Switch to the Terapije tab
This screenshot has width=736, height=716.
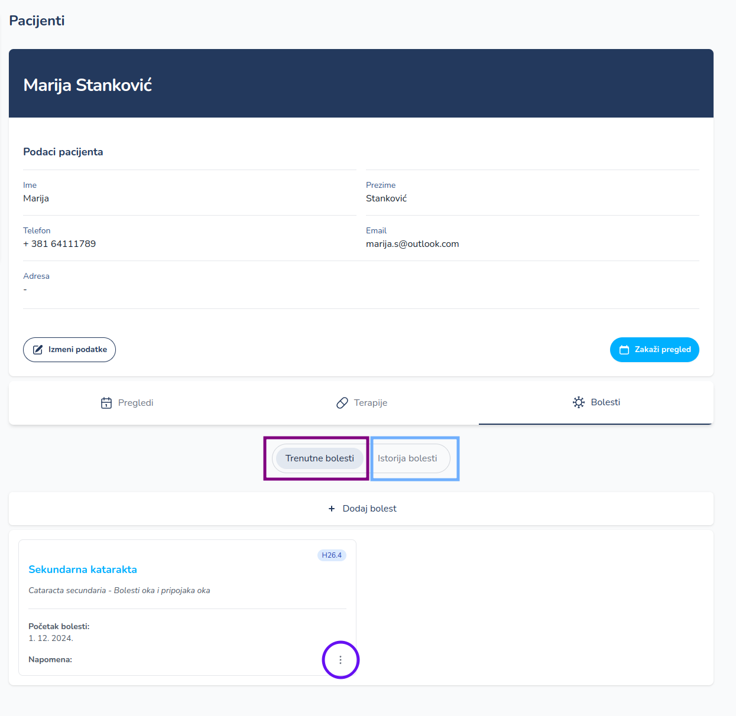pyautogui.click(x=362, y=403)
